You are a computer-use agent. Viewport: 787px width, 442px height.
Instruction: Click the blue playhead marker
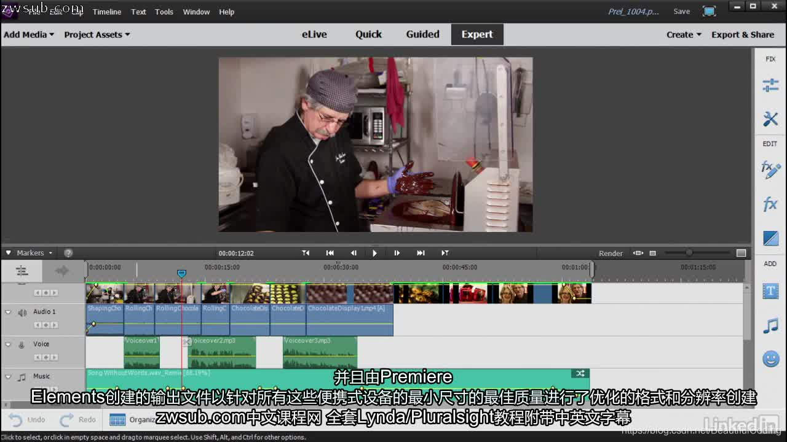181,273
